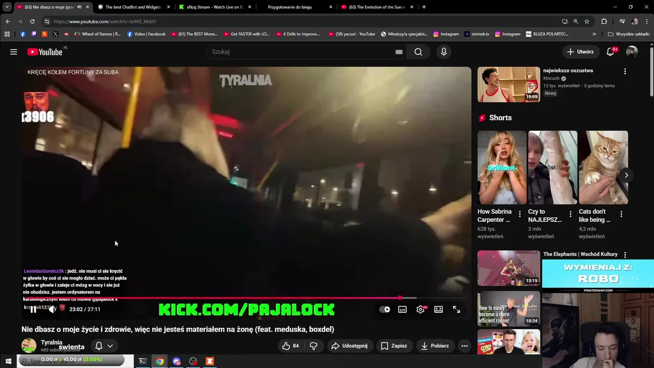Mute the audio-playing YouTube tab speaker icon
This screenshot has width=654, height=368.
tap(79, 7)
